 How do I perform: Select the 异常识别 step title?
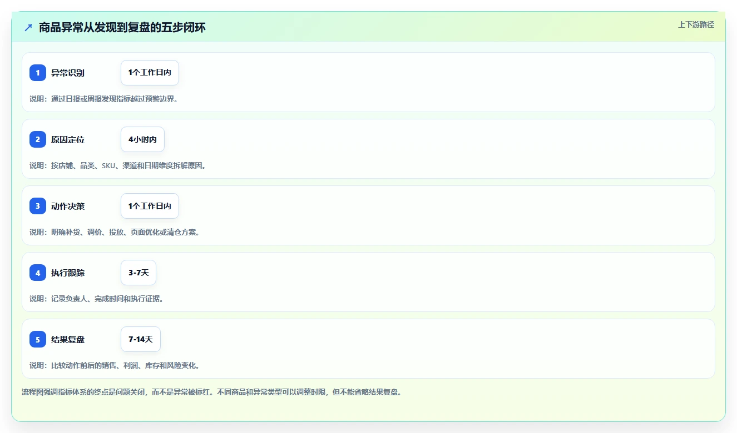tap(68, 73)
